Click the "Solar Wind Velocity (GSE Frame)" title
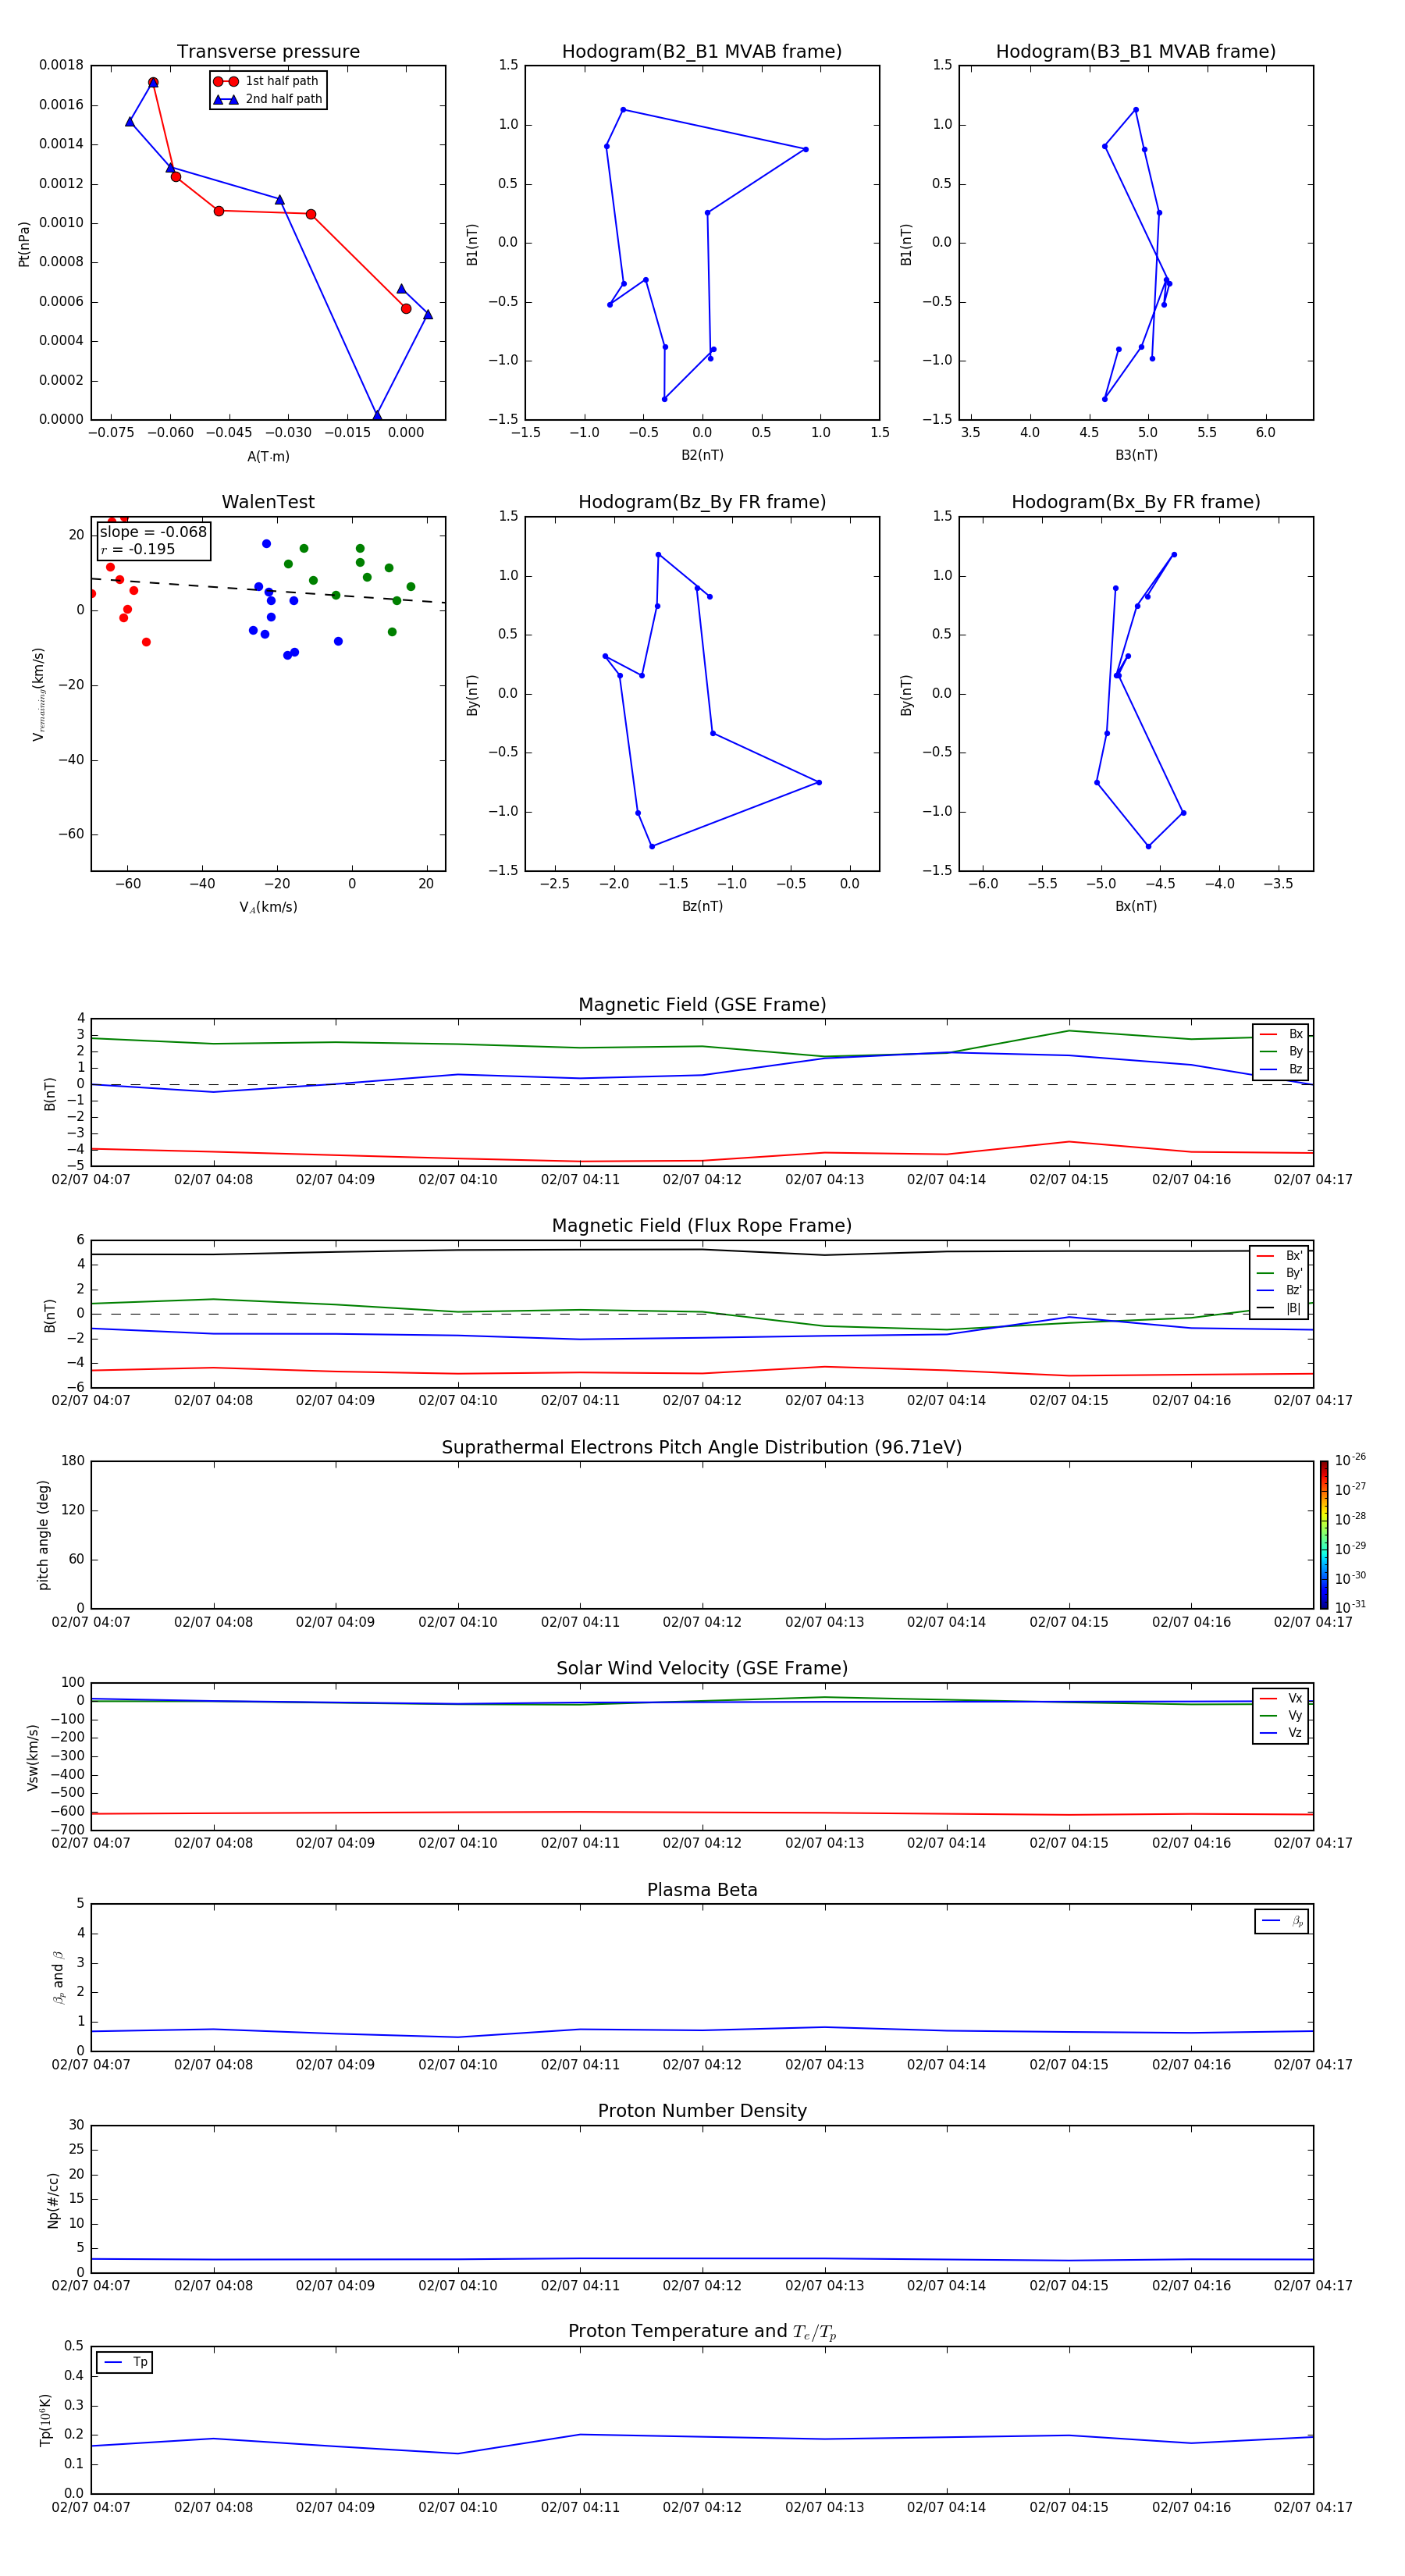Image resolution: width=1405 pixels, height=2576 pixels. tap(702, 1669)
